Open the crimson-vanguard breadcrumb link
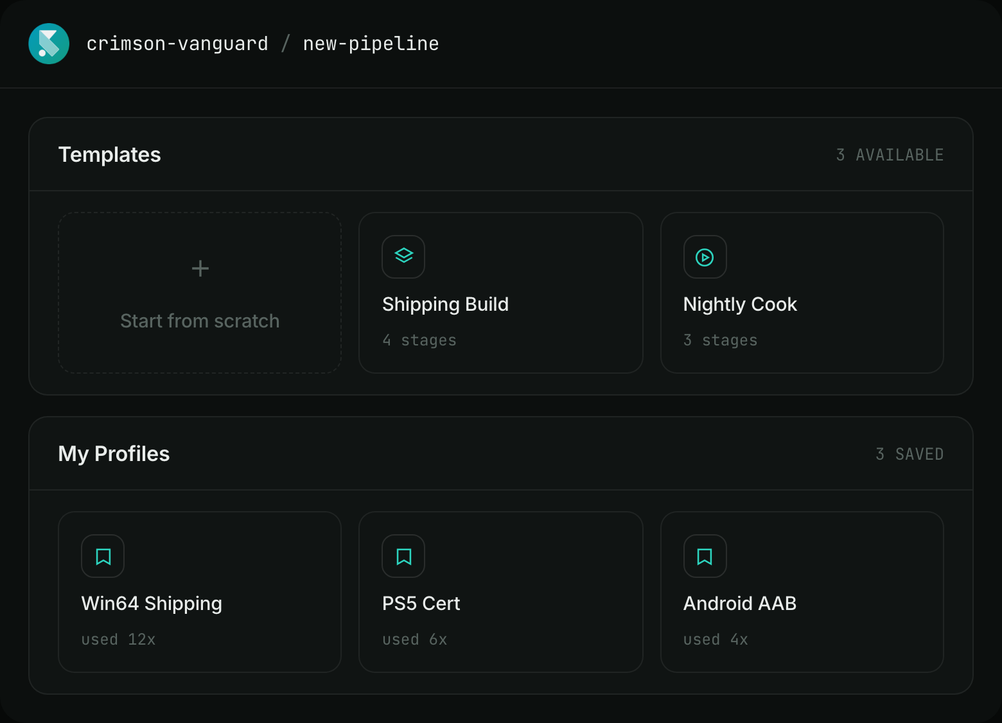 tap(177, 44)
